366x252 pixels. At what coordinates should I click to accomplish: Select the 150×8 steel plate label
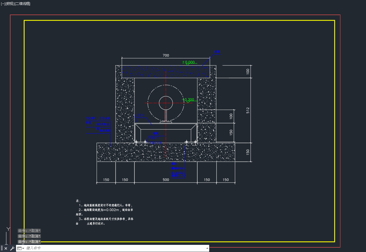pyautogui.click(x=155, y=143)
